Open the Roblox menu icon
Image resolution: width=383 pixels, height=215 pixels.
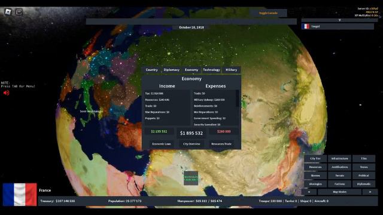(8, 11)
